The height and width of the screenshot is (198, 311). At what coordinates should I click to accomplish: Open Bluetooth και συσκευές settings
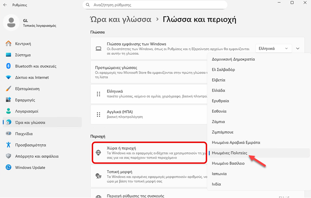coord(36,66)
